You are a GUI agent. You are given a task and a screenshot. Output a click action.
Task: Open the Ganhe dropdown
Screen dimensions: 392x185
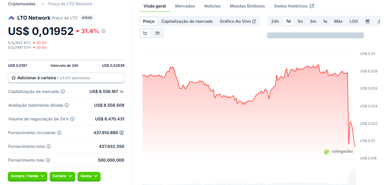(x=89, y=176)
